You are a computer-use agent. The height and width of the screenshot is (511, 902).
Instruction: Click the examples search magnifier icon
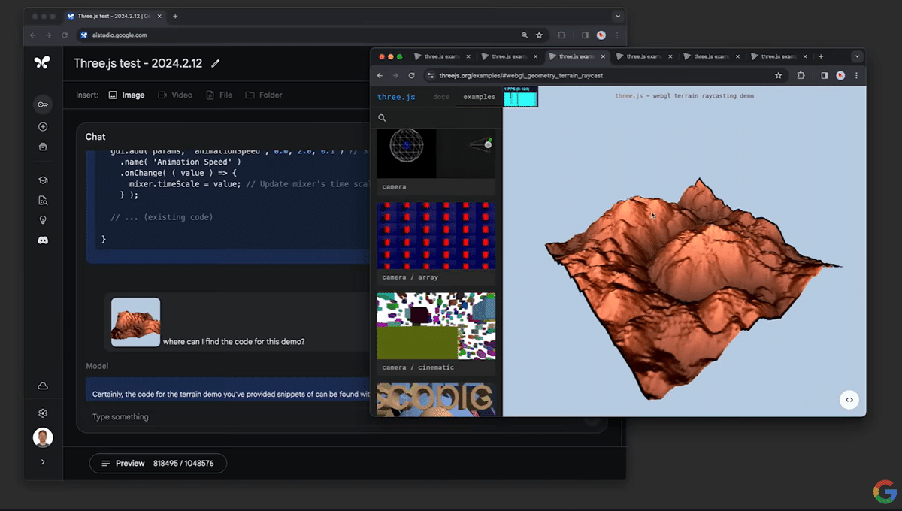point(382,118)
